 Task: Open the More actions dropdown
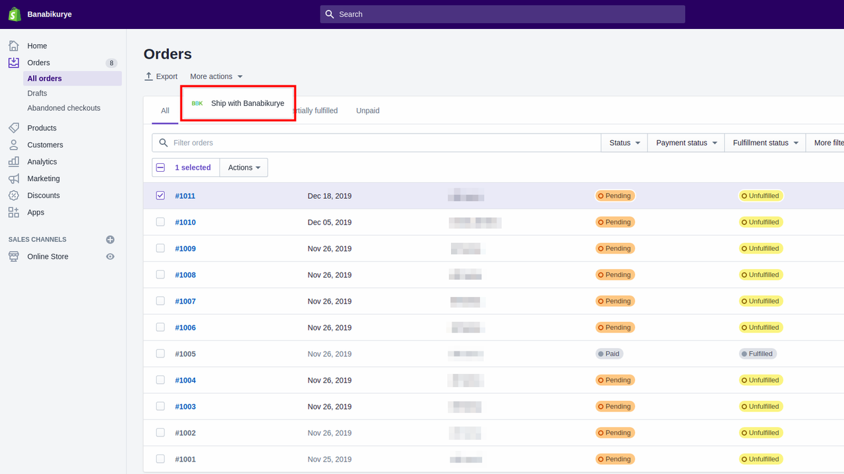click(x=216, y=76)
